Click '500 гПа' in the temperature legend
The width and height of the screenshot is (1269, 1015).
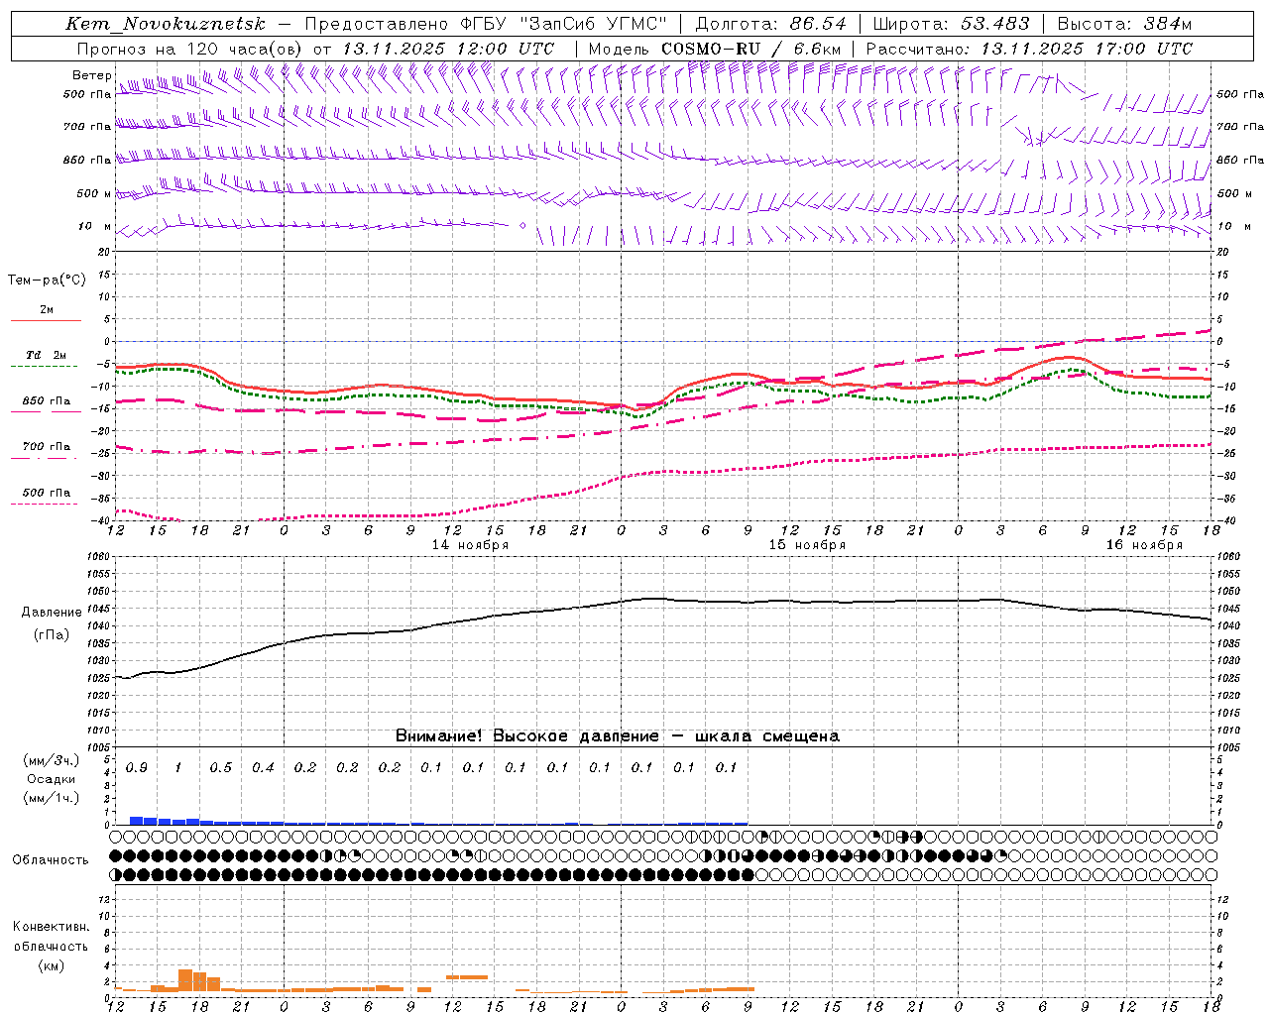(x=46, y=493)
